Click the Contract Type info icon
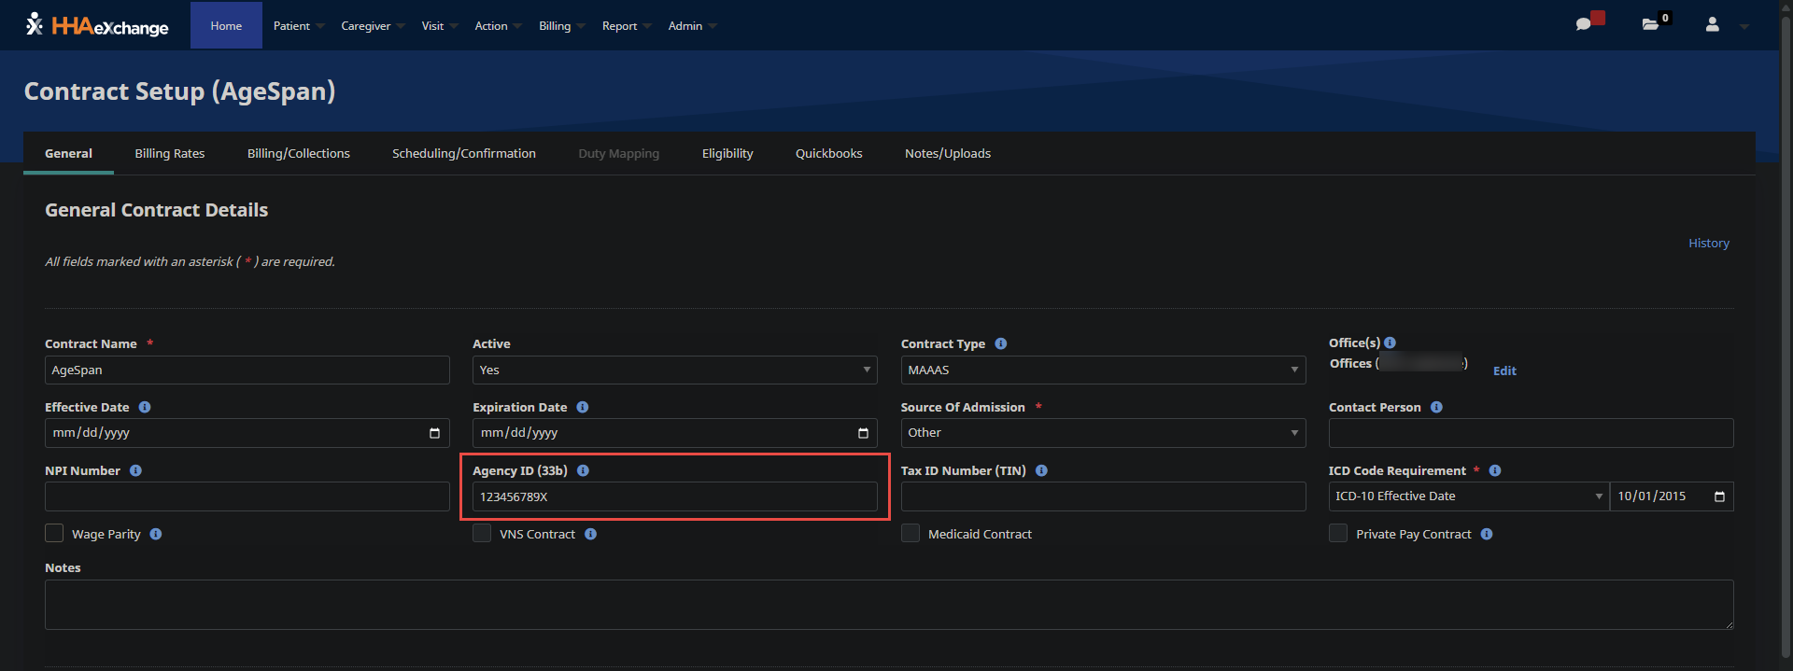The image size is (1793, 671). click(x=1000, y=343)
